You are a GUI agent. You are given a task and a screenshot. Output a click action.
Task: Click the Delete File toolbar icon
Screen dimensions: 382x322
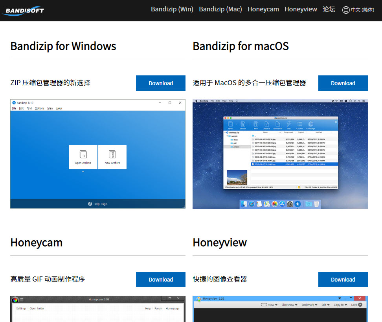pyautogui.click(x=278, y=124)
